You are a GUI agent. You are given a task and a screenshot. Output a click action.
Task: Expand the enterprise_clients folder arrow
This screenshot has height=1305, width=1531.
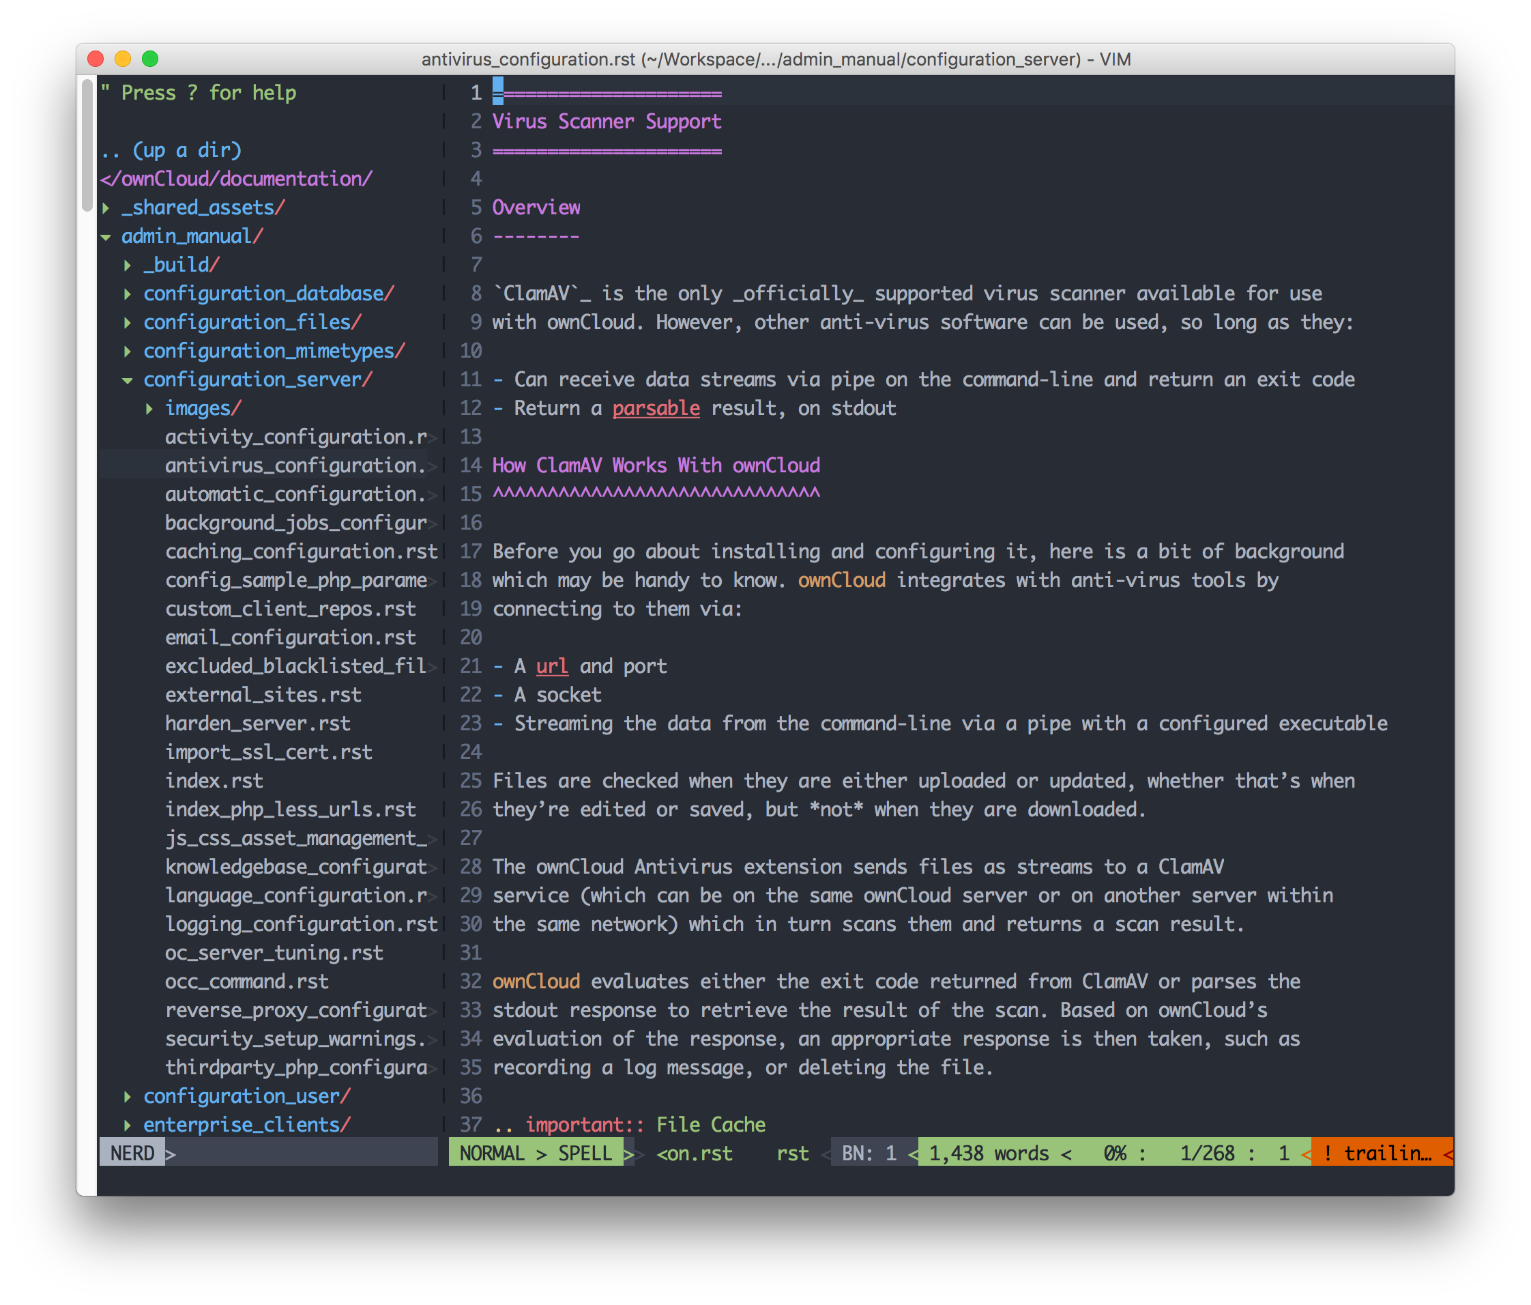(x=127, y=1125)
